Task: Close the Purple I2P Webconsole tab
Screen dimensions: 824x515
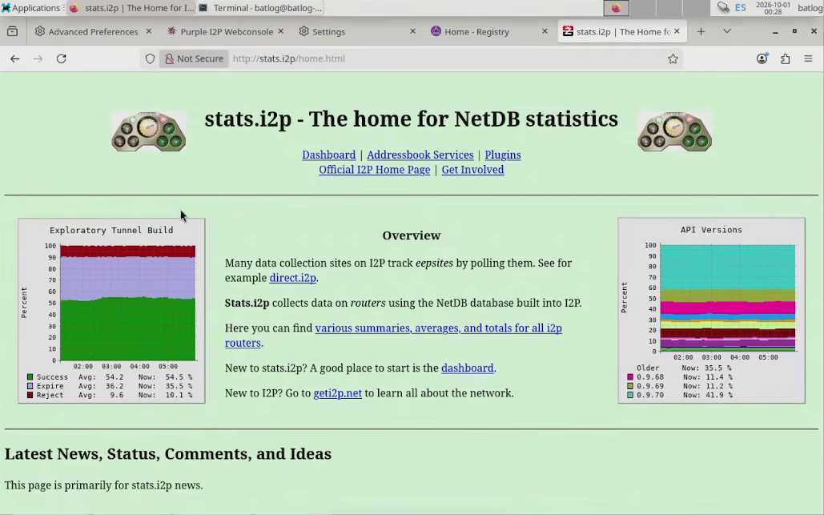Action: (280, 31)
